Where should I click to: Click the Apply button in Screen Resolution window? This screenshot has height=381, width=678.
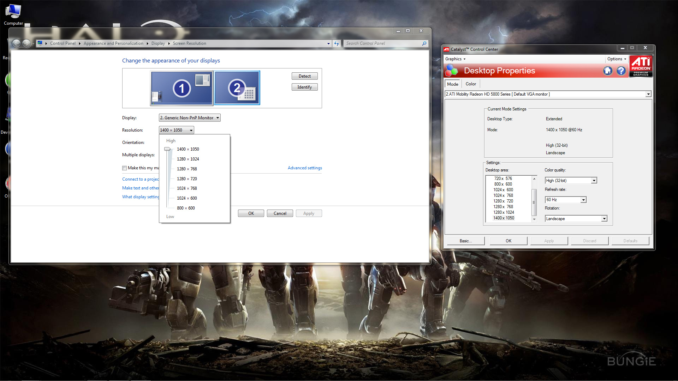pos(309,213)
